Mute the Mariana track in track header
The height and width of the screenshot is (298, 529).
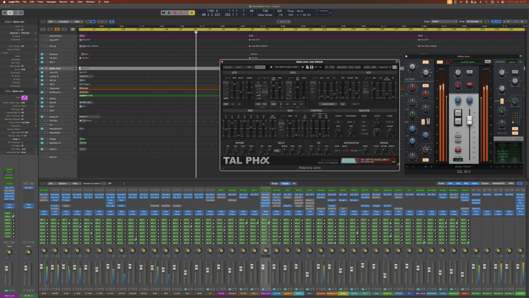click(x=42, y=54)
